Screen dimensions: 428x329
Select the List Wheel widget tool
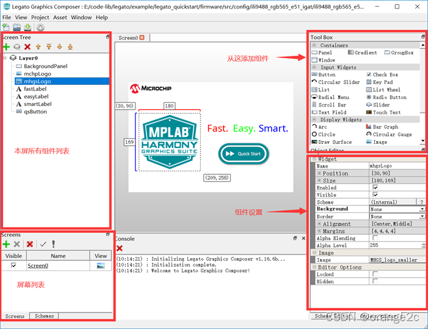383,90
